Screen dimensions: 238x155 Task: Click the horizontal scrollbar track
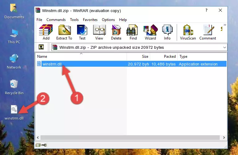pyautogui.click(x=130, y=137)
